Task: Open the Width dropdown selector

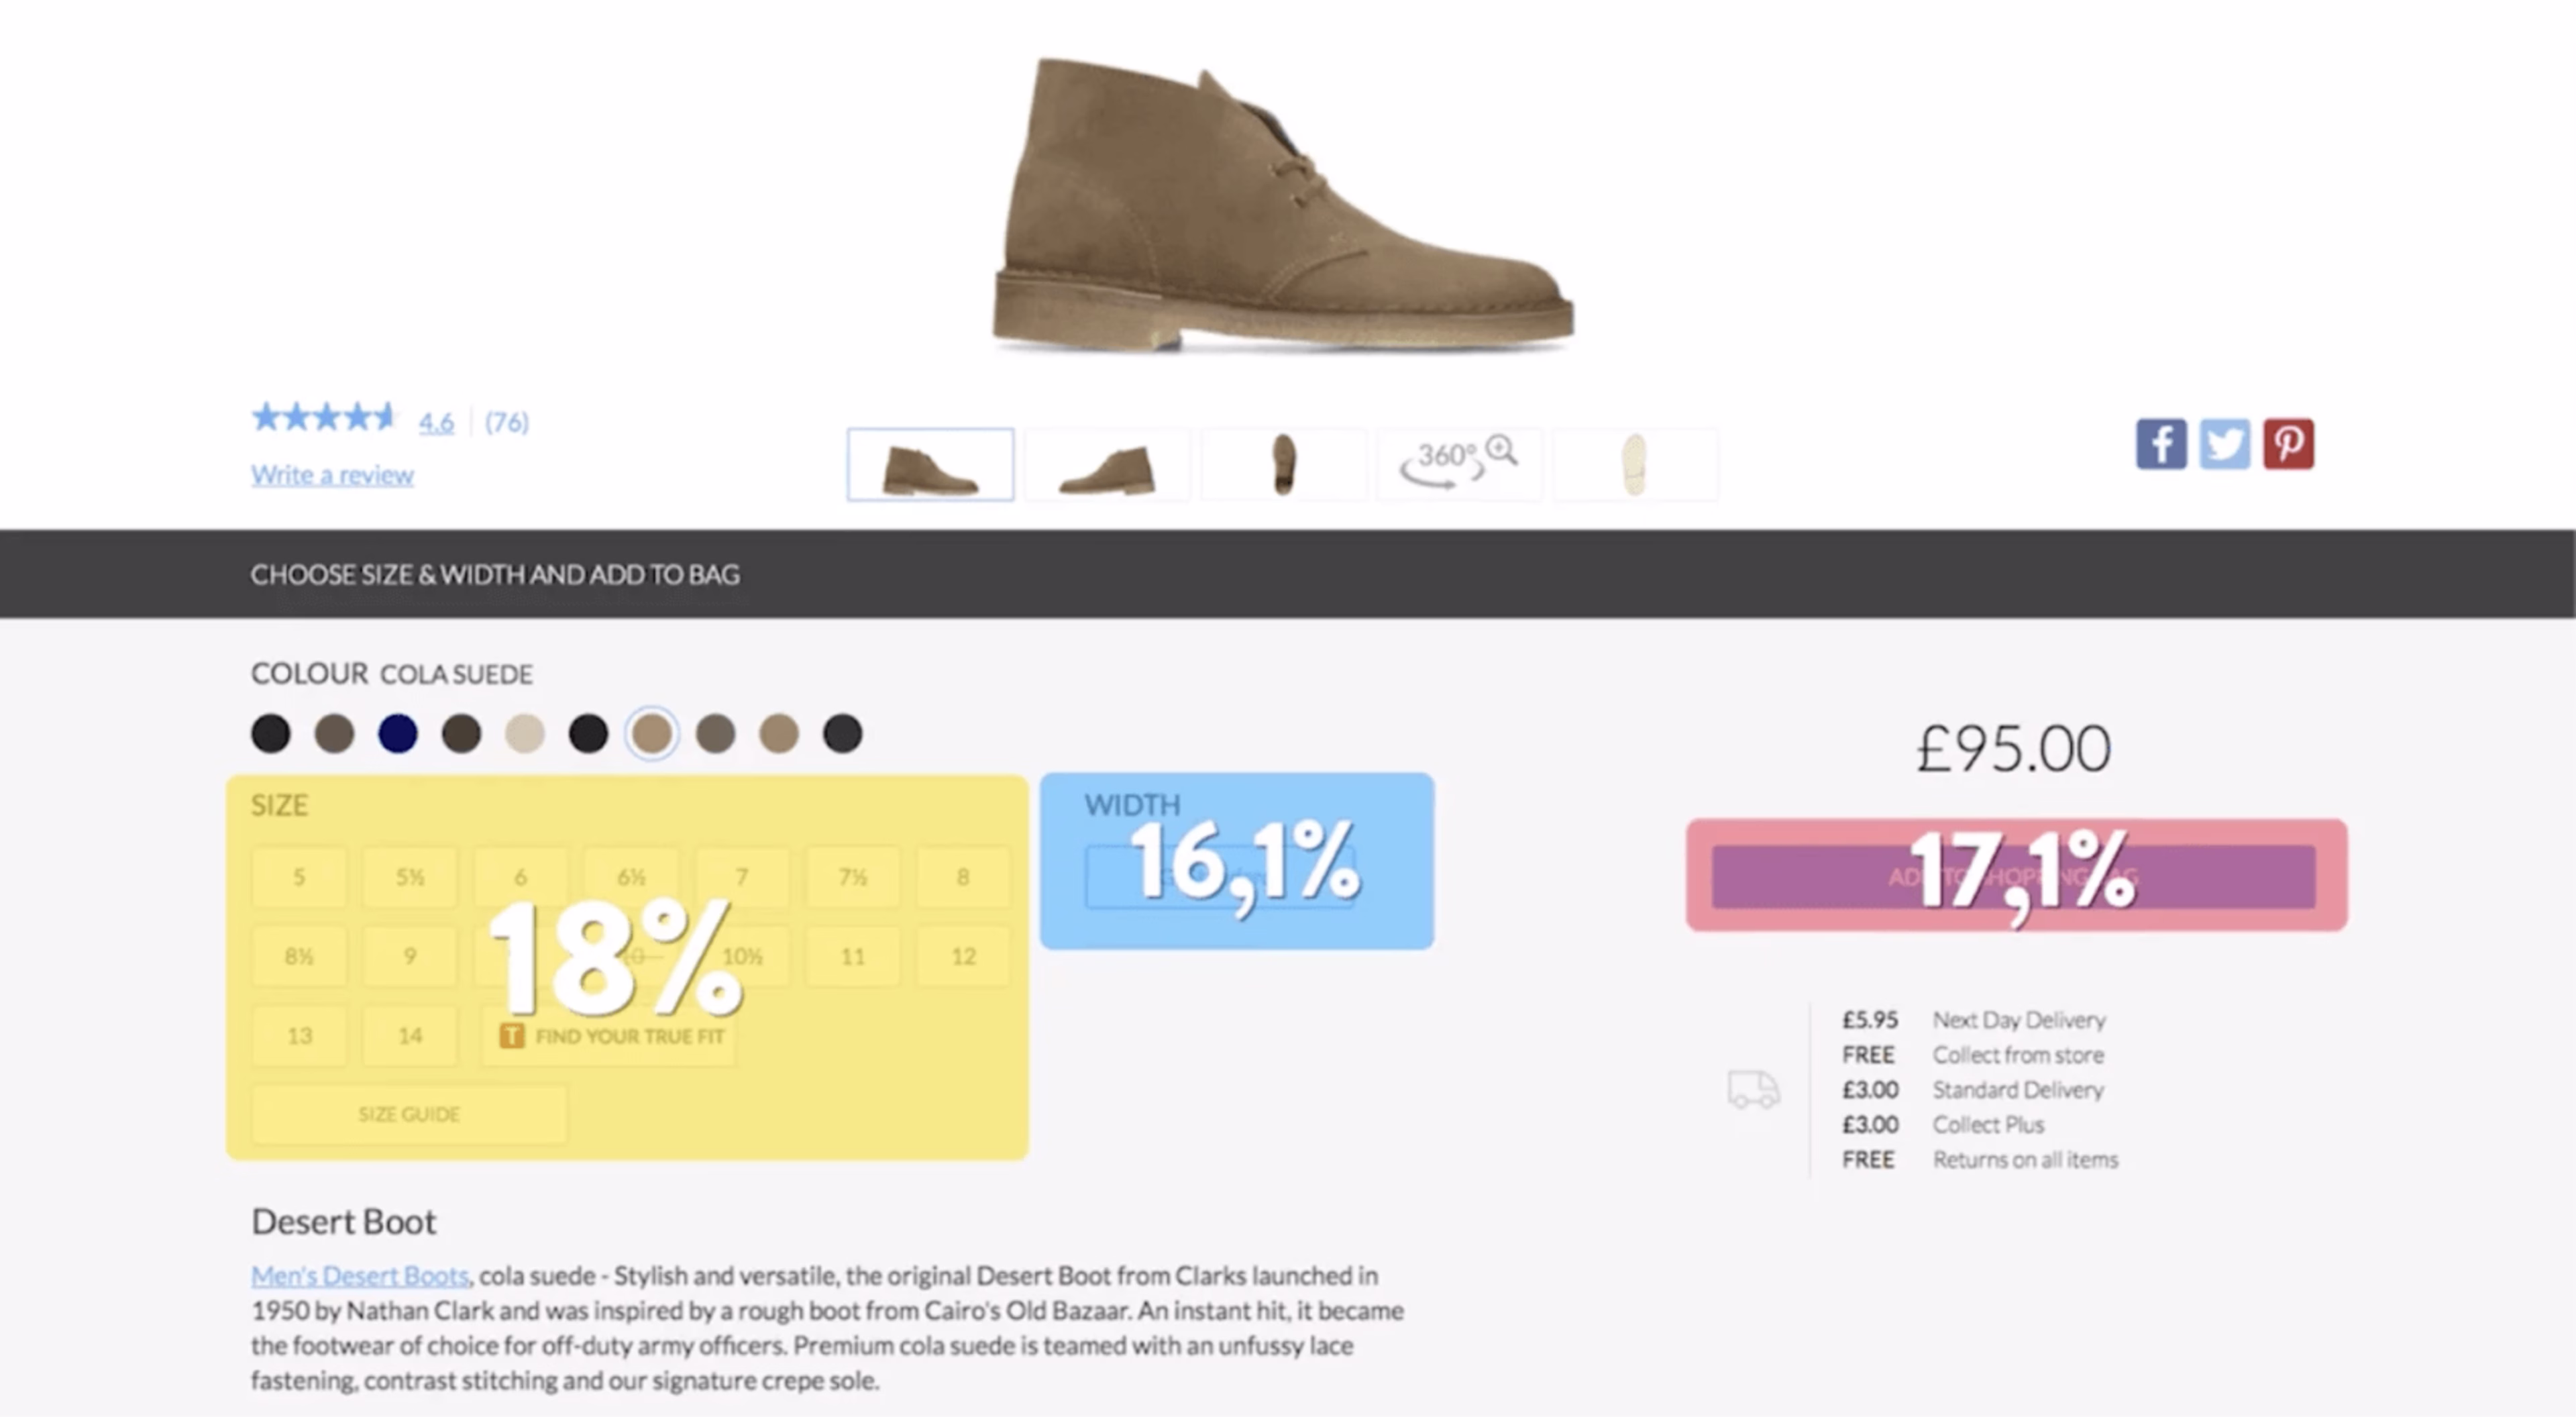Action: coord(1220,877)
